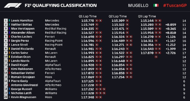Image resolution: width=190 pixels, height=101 pixels.
Task: Select the Q1 Lap Time column header
Action: coord(88,16)
